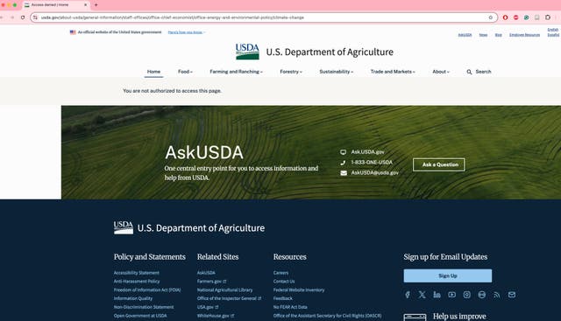Click the envelope icon beside AskUSDA@usda.gov
561x321 pixels.
pos(344,173)
